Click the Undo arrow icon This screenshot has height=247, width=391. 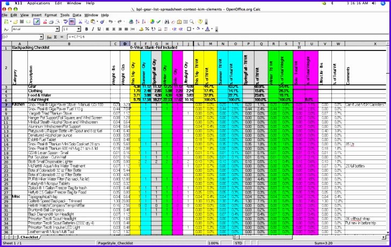[x=111, y=21]
